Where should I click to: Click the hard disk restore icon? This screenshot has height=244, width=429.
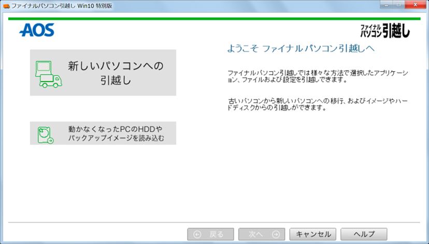pyautogui.click(x=46, y=135)
